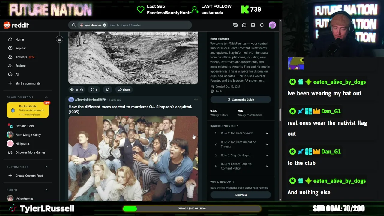Upvote the post with 51 votes
384x216 pixels.
(72, 90)
